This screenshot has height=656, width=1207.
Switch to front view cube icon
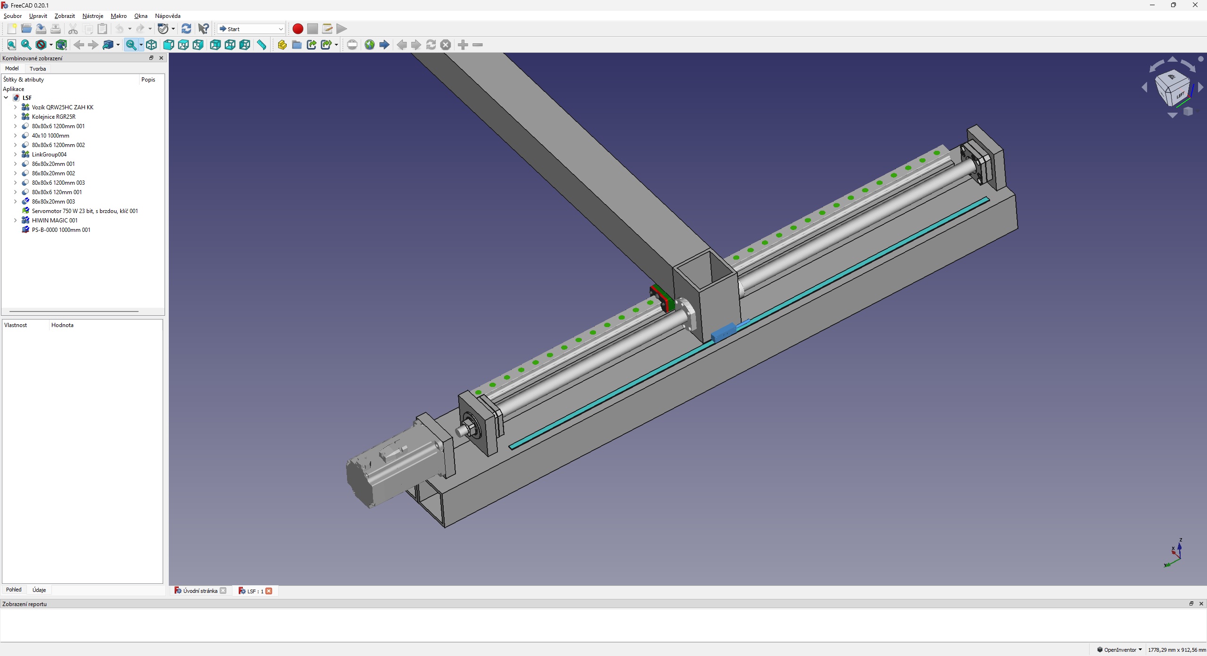point(168,45)
